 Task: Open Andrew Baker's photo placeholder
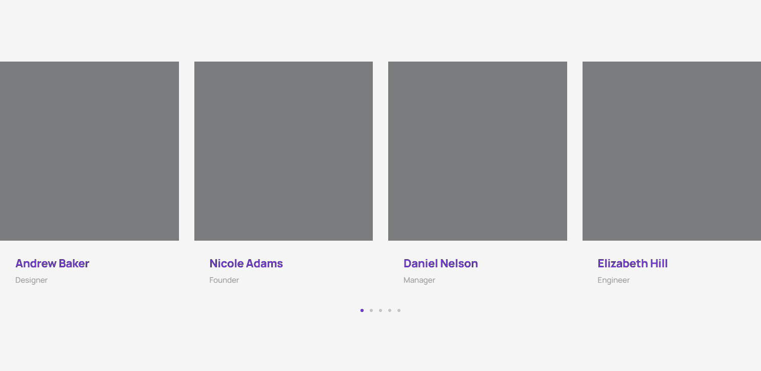pos(89,151)
